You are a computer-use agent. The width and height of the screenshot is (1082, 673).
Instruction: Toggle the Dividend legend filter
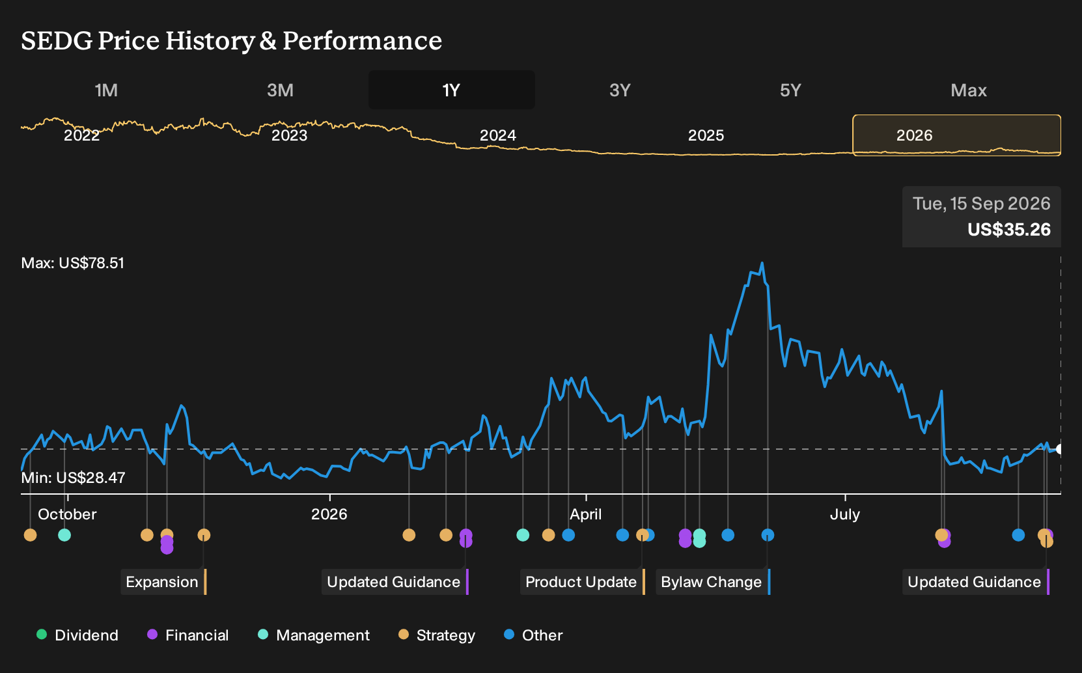(77, 635)
